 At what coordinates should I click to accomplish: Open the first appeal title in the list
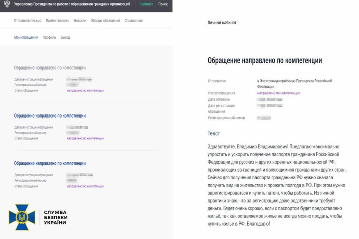click(50, 68)
